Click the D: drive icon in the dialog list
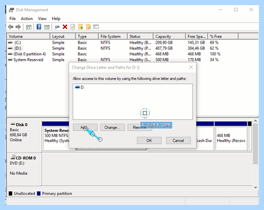The image size is (264, 210). 77,87
